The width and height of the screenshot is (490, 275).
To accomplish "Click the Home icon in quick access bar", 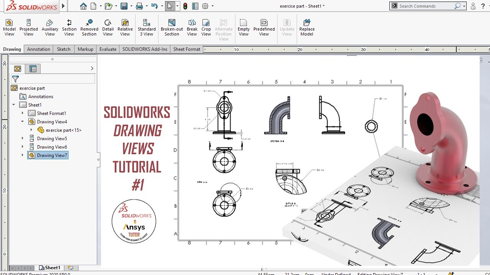I will coord(83,6).
